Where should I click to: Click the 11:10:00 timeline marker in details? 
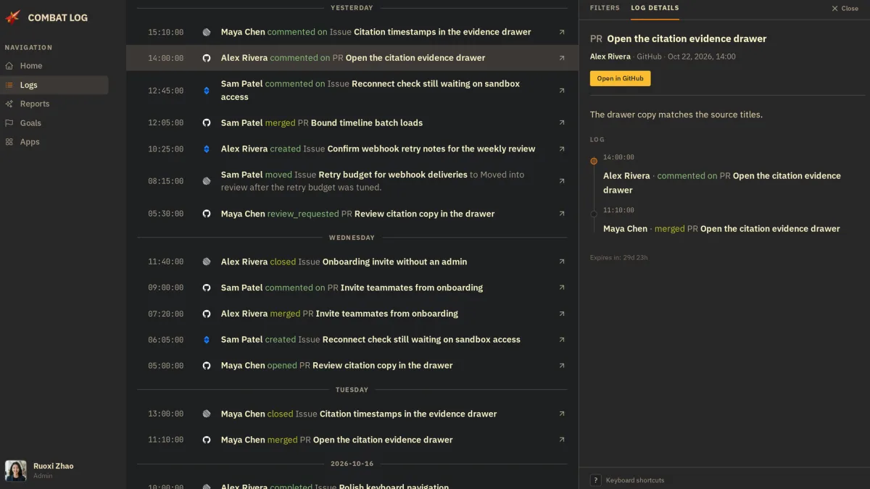point(594,214)
